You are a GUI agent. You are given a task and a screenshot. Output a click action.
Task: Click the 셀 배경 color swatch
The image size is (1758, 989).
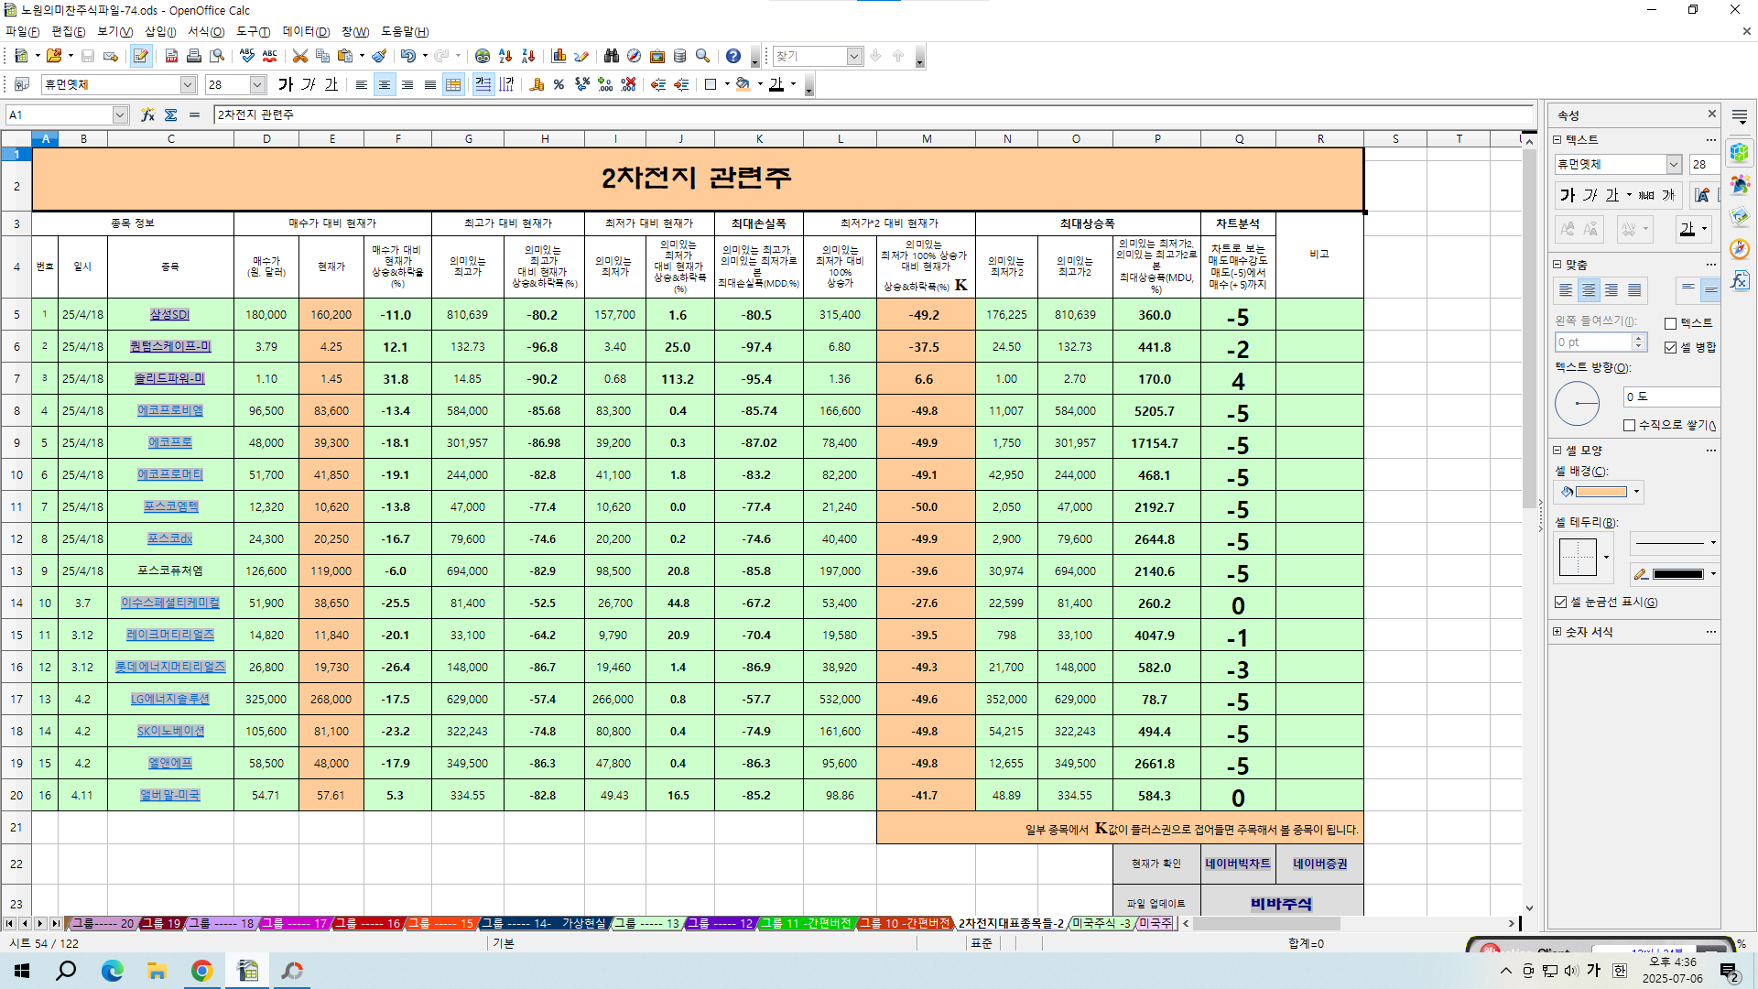(x=1601, y=492)
